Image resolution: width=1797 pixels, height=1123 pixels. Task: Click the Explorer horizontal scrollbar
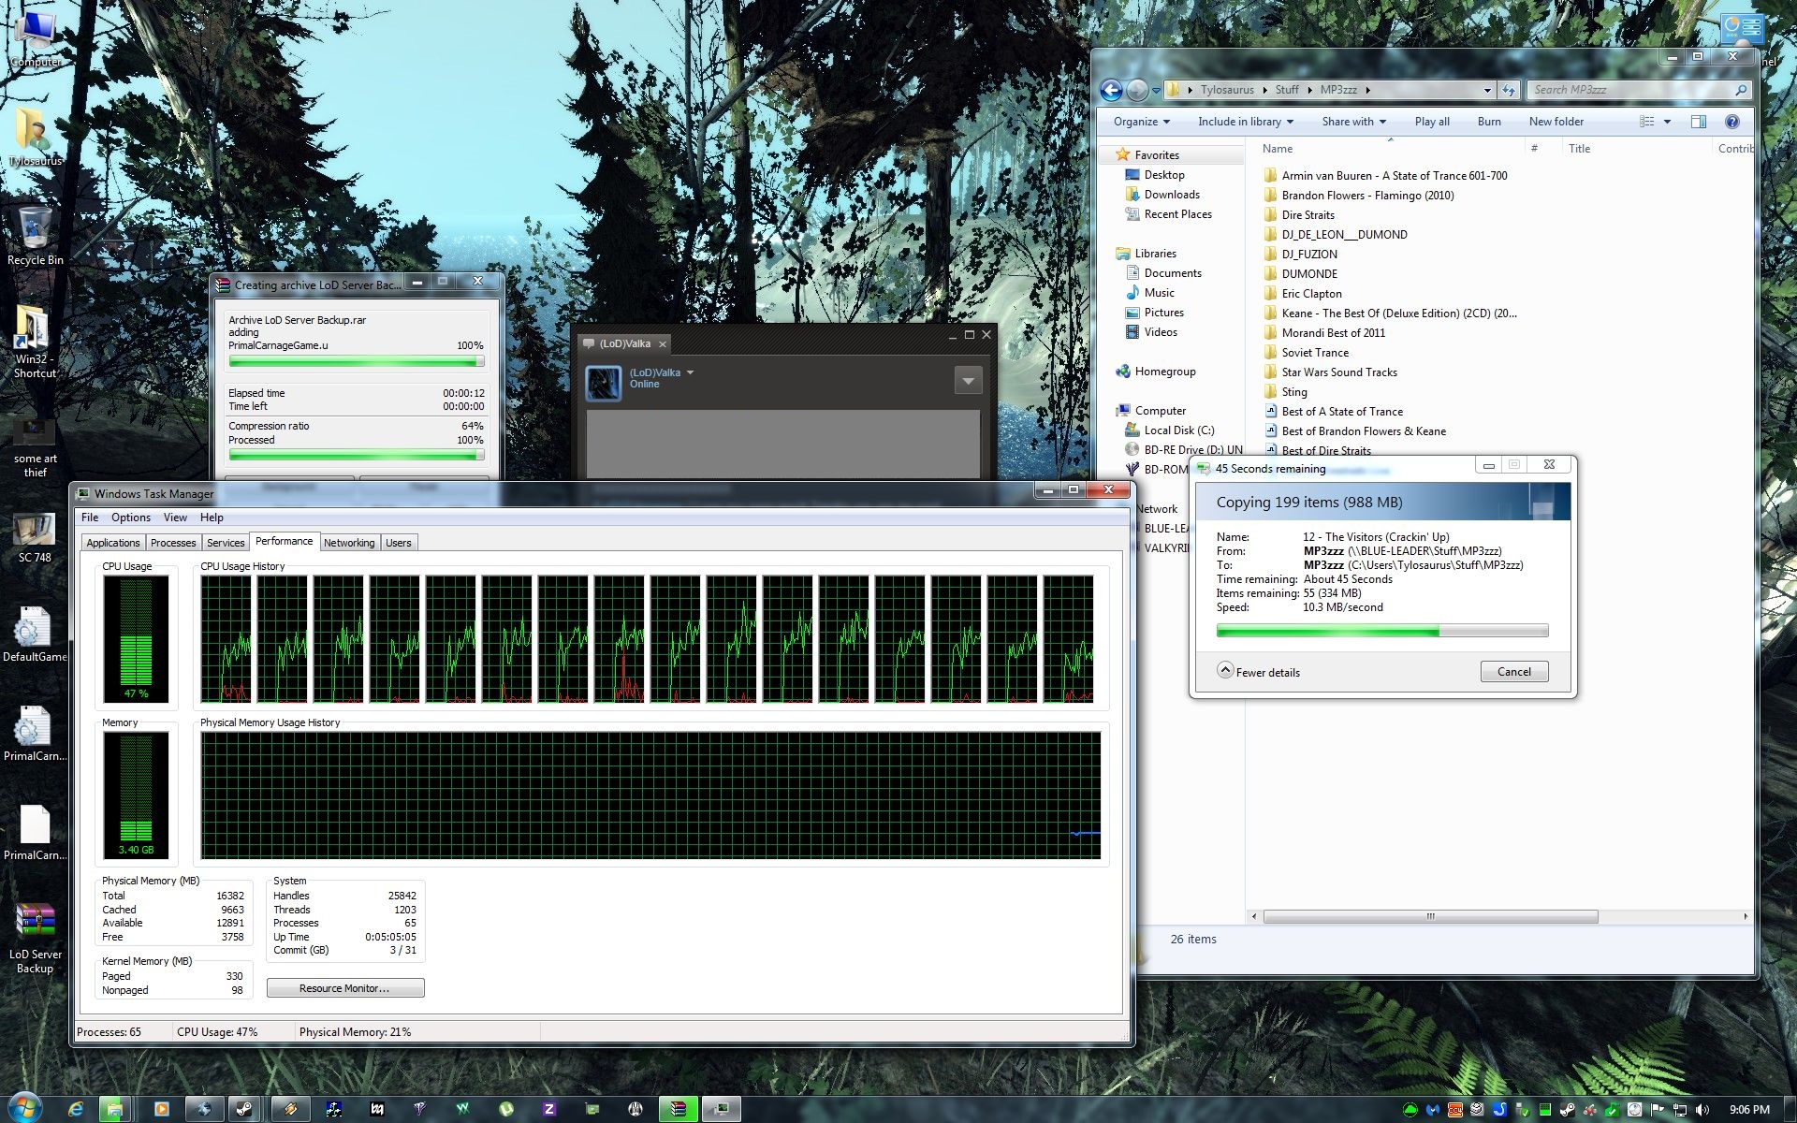point(1429,917)
